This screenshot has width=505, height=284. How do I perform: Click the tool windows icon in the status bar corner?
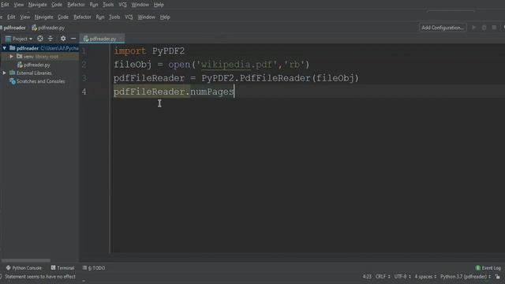pyautogui.click(x=2, y=277)
